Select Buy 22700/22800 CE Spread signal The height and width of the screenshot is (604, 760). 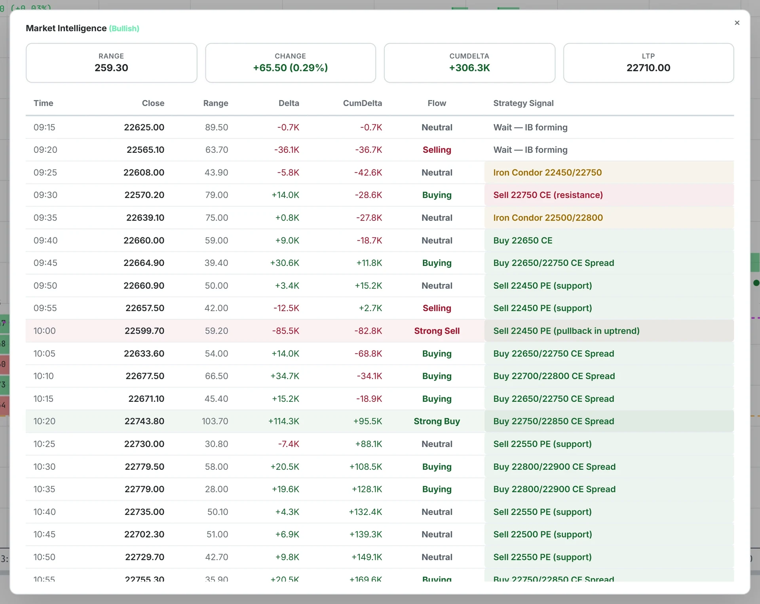(x=609, y=376)
